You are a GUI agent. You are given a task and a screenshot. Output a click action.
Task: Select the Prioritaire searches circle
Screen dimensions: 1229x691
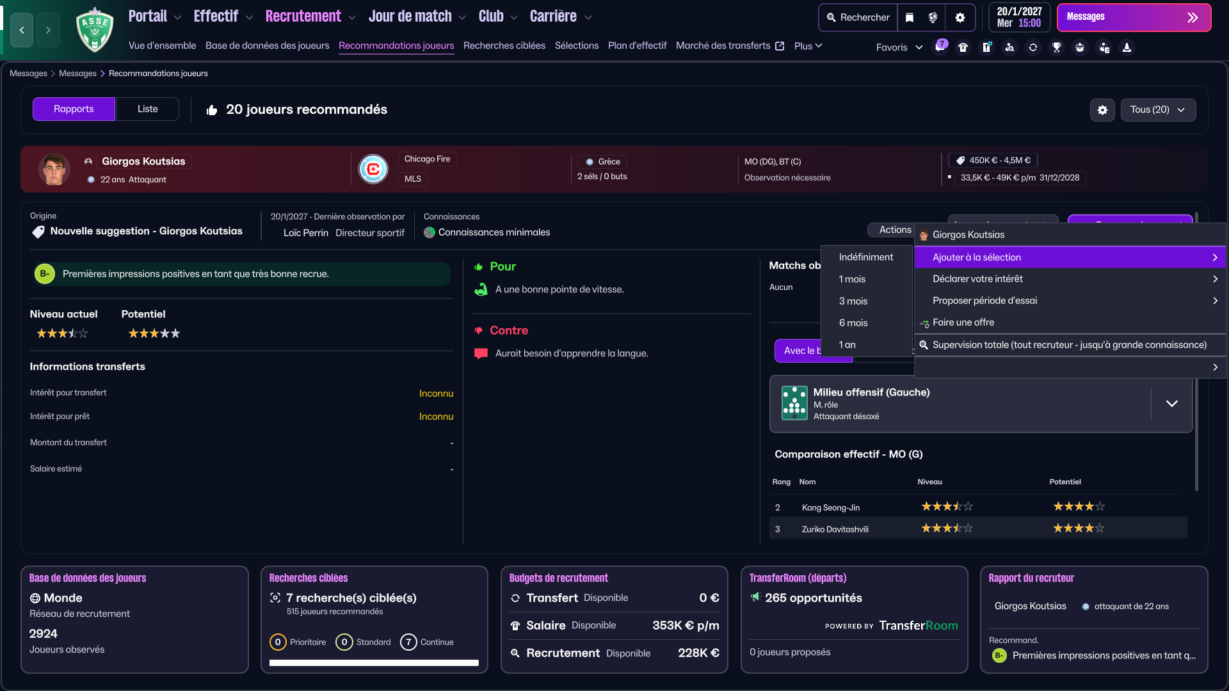[278, 642]
